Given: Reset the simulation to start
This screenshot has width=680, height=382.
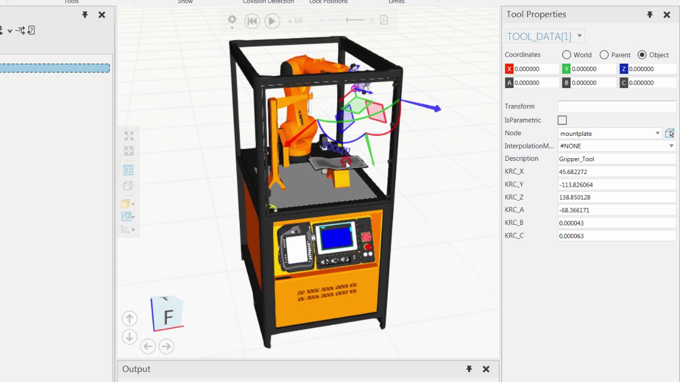Looking at the screenshot, I should [x=252, y=21].
